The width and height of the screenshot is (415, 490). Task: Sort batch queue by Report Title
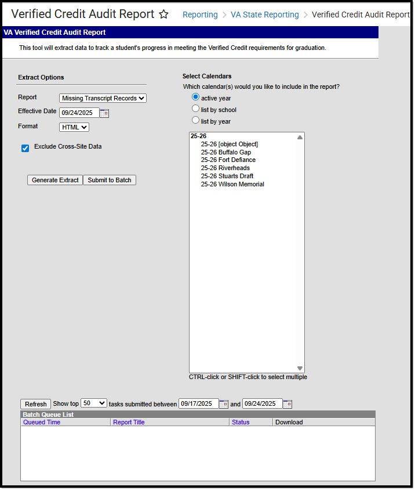[129, 422]
